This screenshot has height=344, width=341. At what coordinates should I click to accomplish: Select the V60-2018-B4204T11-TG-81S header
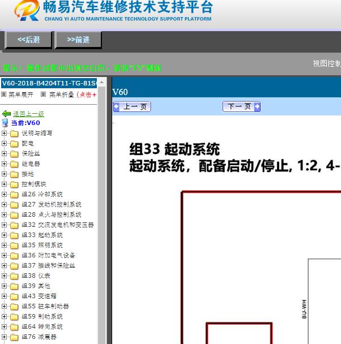tap(49, 83)
